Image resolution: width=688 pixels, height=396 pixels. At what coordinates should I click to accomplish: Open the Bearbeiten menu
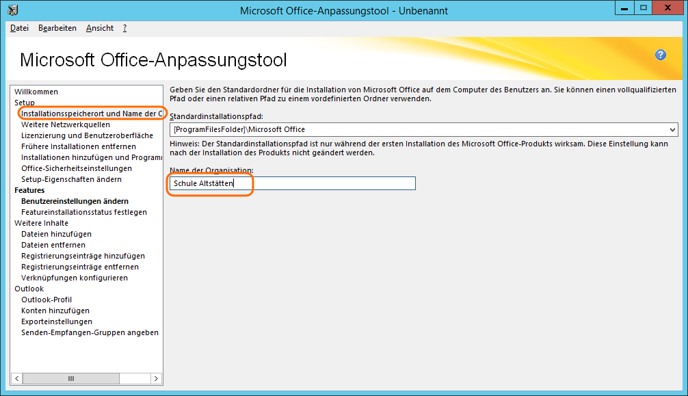pyautogui.click(x=57, y=28)
